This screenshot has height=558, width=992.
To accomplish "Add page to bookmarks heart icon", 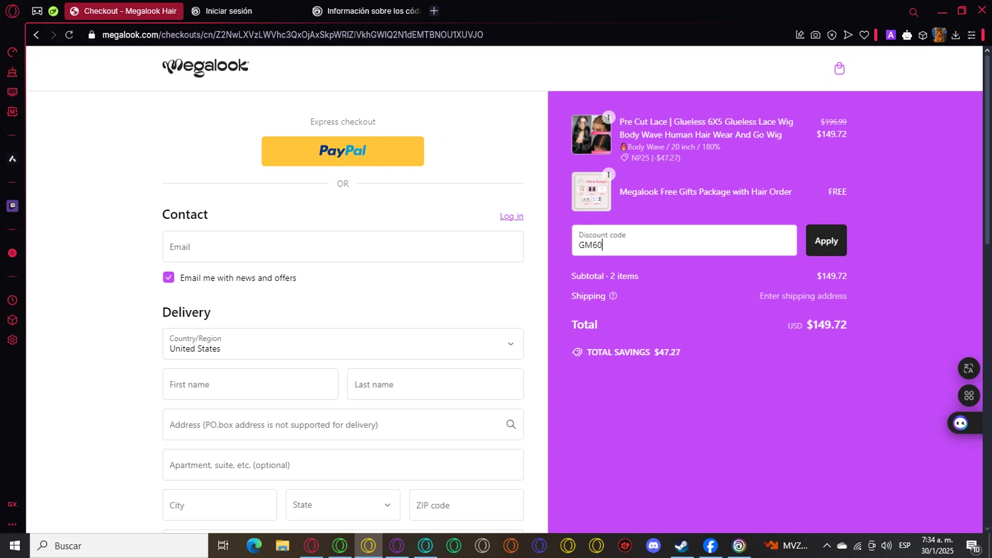I will tap(864, 35).
